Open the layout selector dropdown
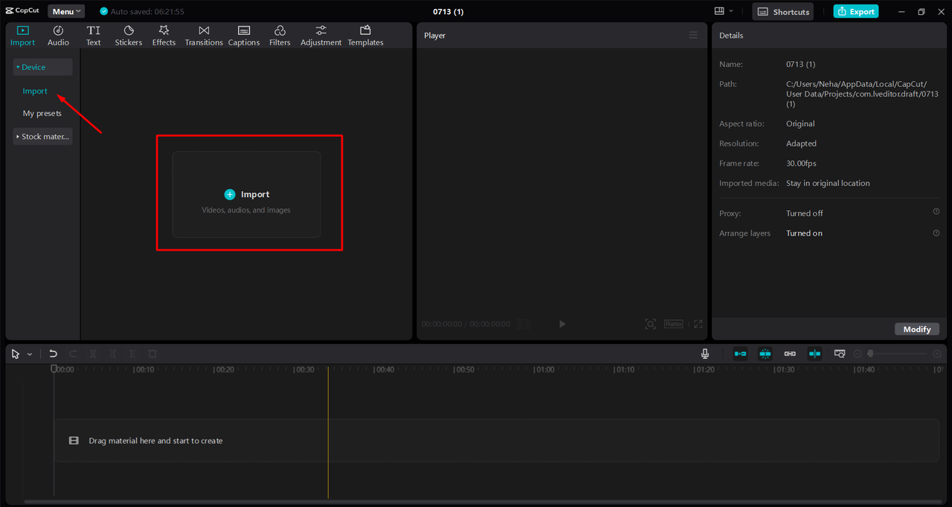This screenshot has height=507, width=952. click(724, 11)
